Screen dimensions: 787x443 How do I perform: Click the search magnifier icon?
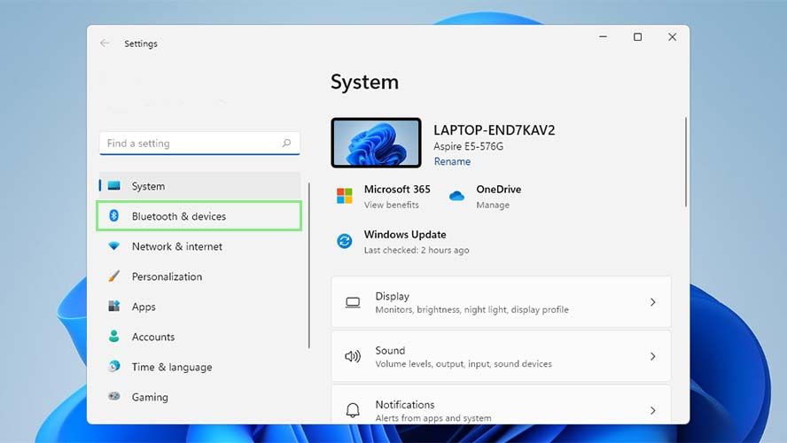(x=286, y=143)
